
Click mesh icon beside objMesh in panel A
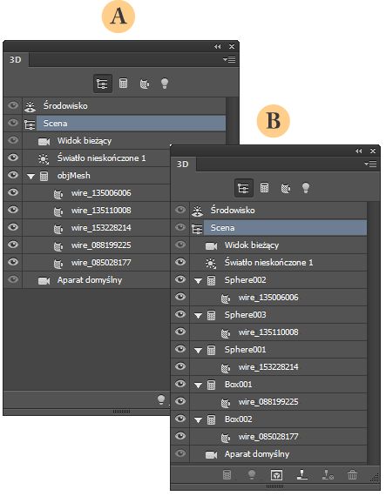point(44,176)
